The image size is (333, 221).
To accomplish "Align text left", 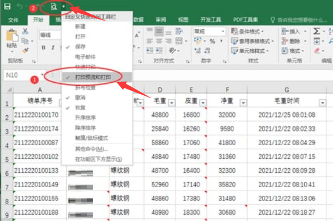I will coord(150,41).
